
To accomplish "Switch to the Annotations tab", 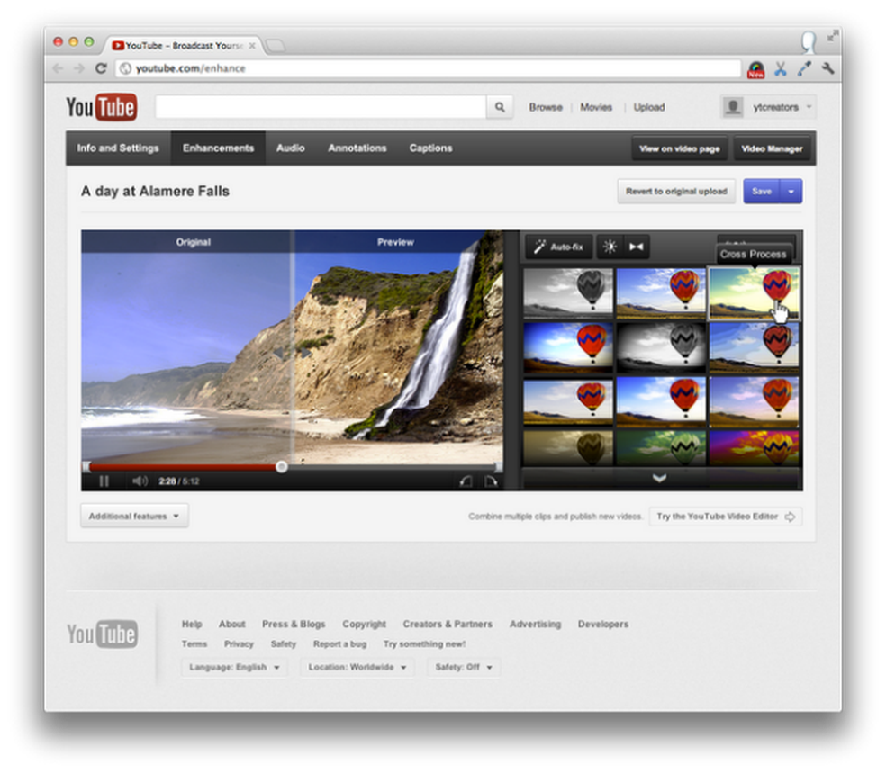I will [x=357, y=148].
